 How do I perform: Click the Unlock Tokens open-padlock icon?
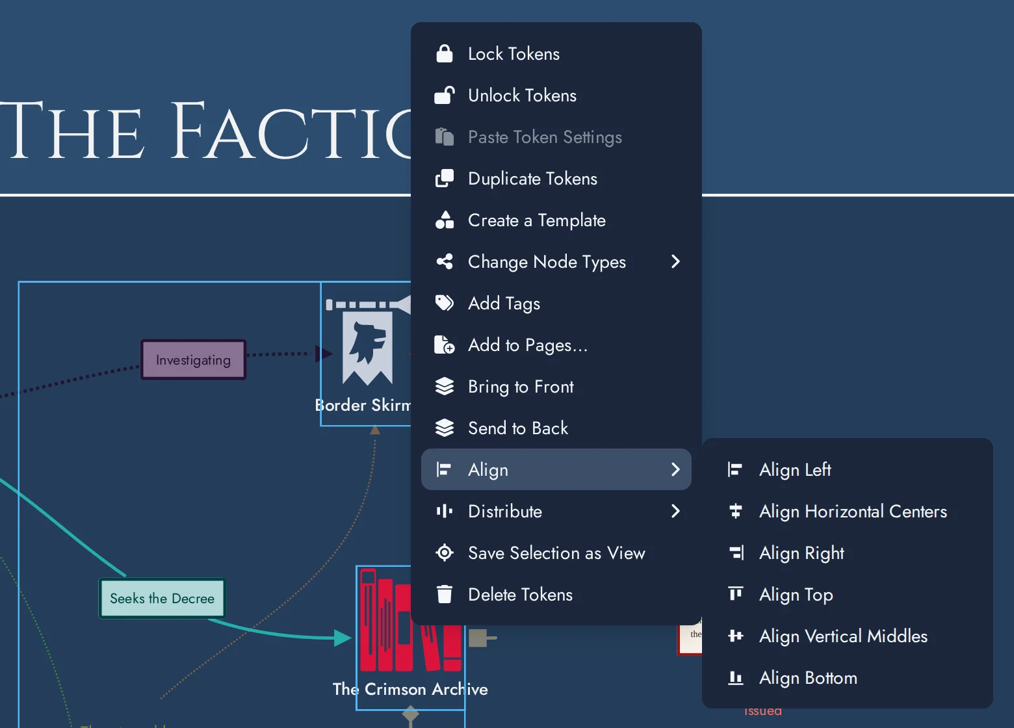tap(445, 96)
